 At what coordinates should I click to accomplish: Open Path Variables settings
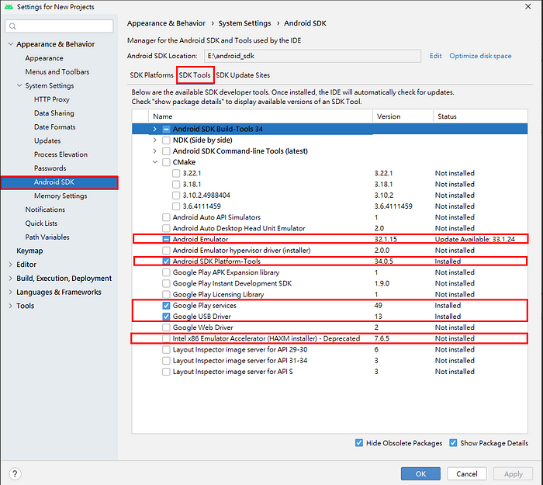coord(47,237)
